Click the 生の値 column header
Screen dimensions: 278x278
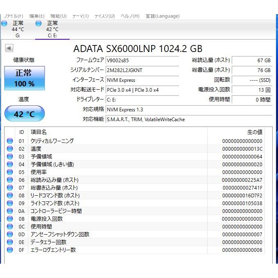coord(254,132)
